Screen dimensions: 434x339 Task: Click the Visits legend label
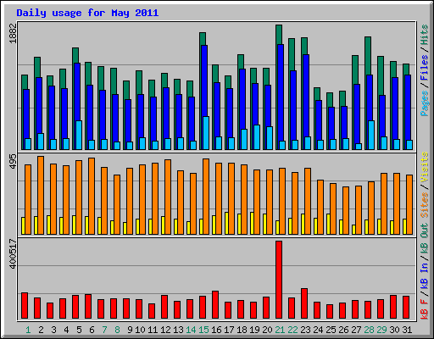[x=425, y=168]
